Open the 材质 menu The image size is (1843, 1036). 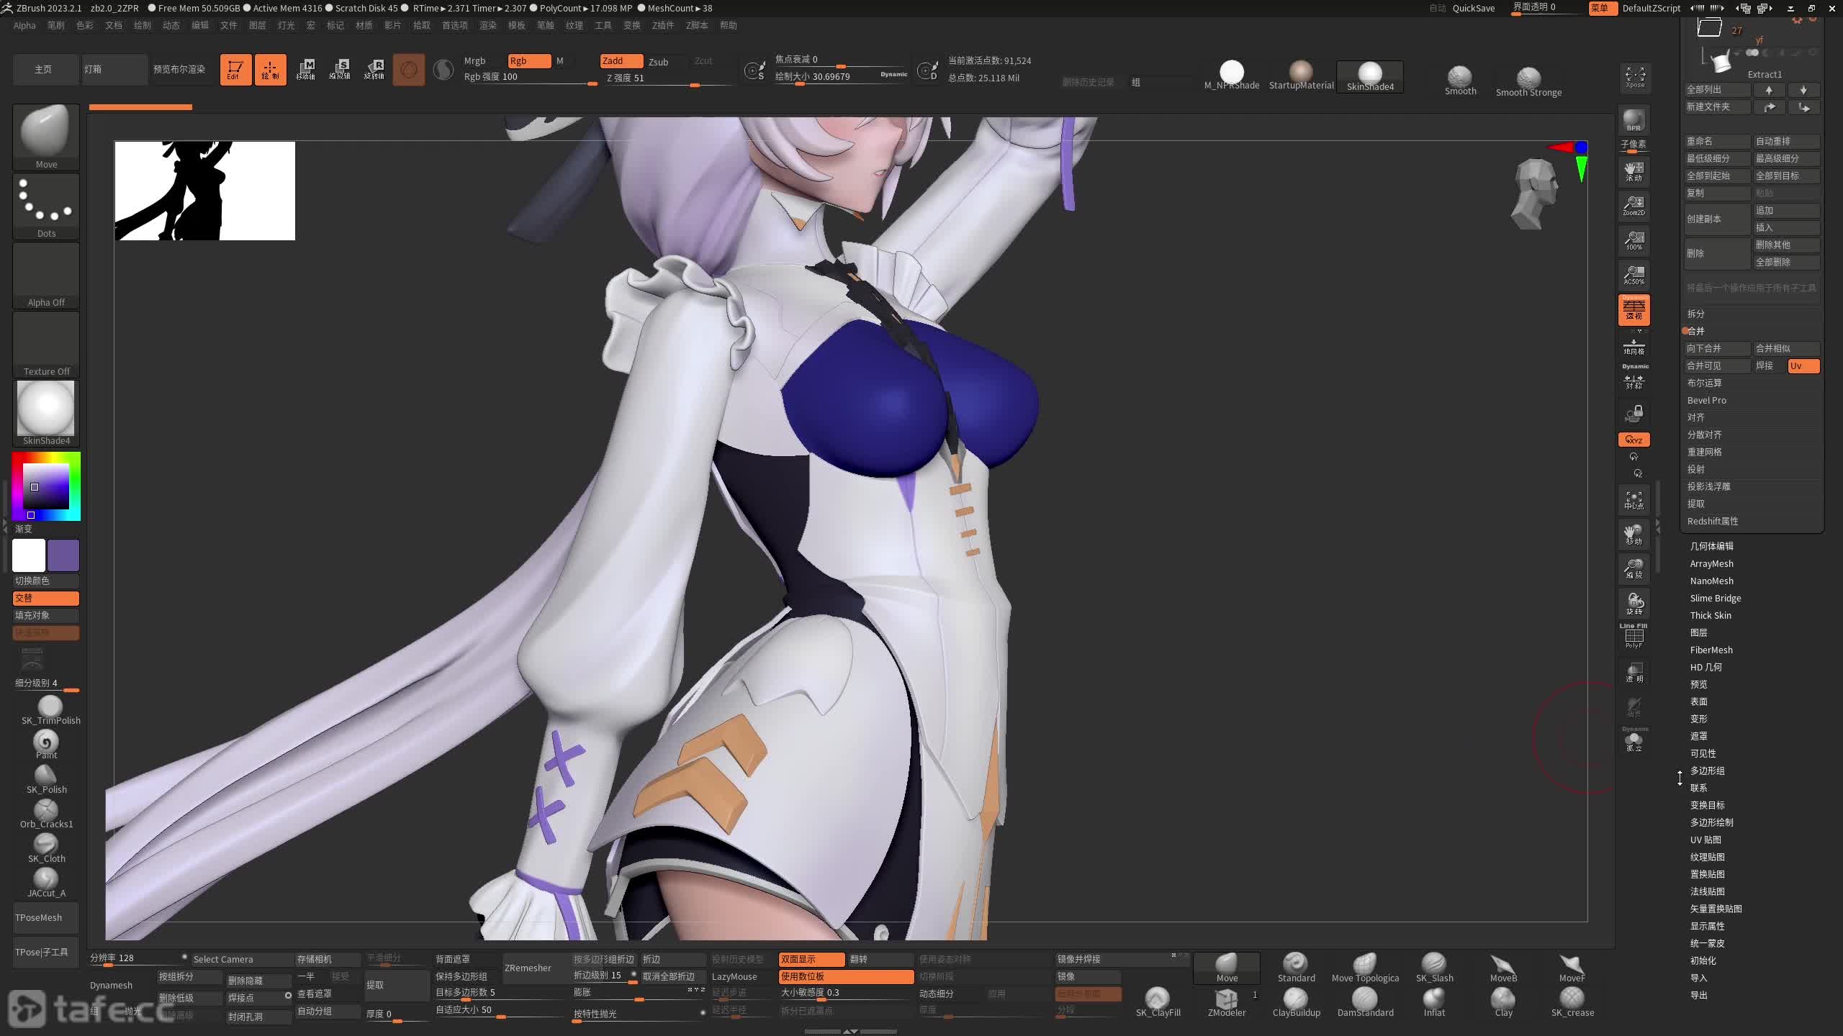[x=364, y=25]
